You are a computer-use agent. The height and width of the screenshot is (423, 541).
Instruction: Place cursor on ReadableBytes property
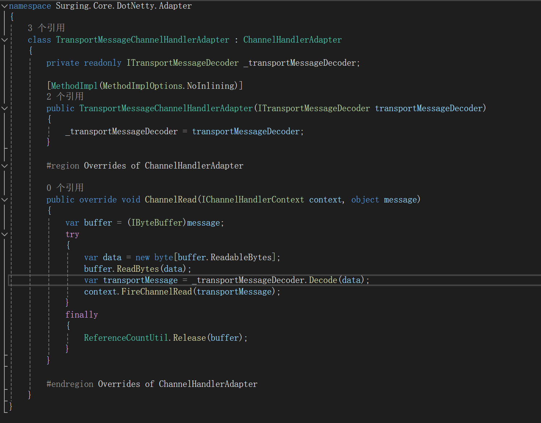(241, 257)
